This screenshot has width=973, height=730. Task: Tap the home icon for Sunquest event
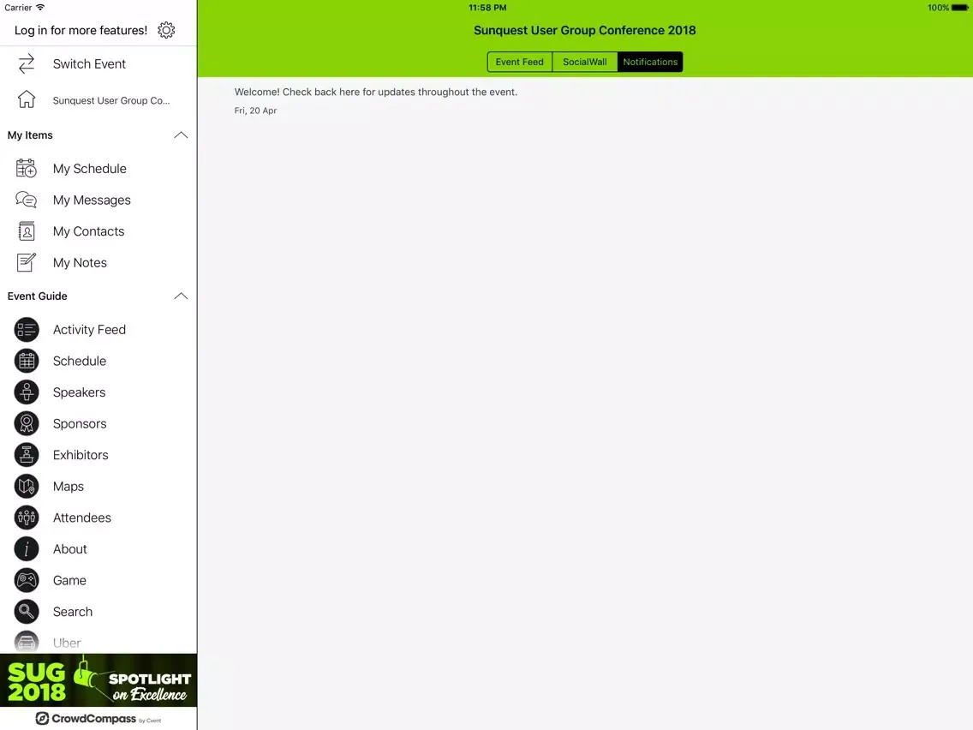(x=27, y=99)
